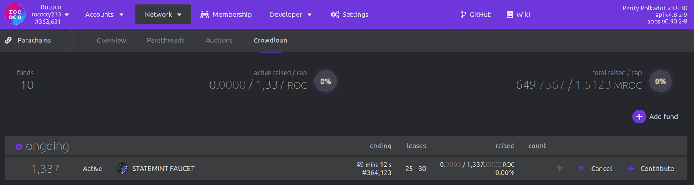Click the Settings gears icon
The width and height of the screenshot is (694, 185).
(x=334, y=15)
